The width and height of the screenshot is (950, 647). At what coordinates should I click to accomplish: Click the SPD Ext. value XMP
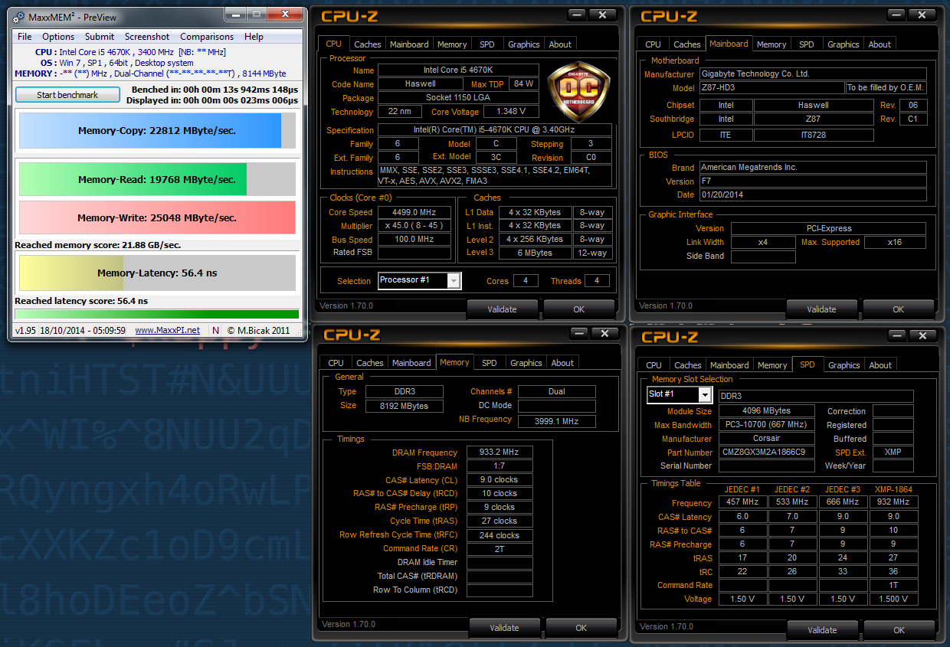pyautogui.click(x=893, y=453)
